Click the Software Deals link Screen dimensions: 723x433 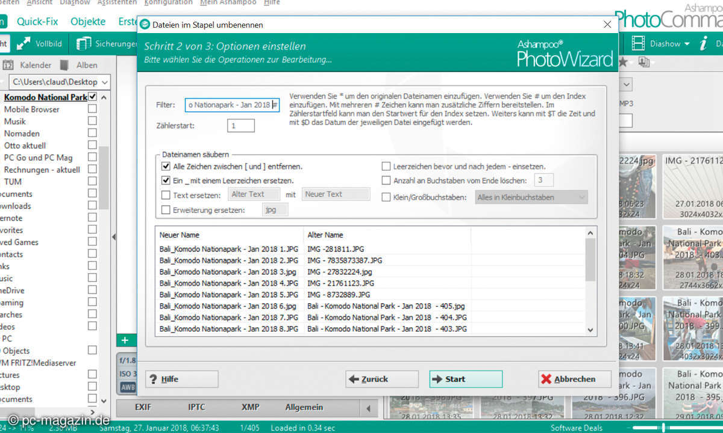[576, 428]
